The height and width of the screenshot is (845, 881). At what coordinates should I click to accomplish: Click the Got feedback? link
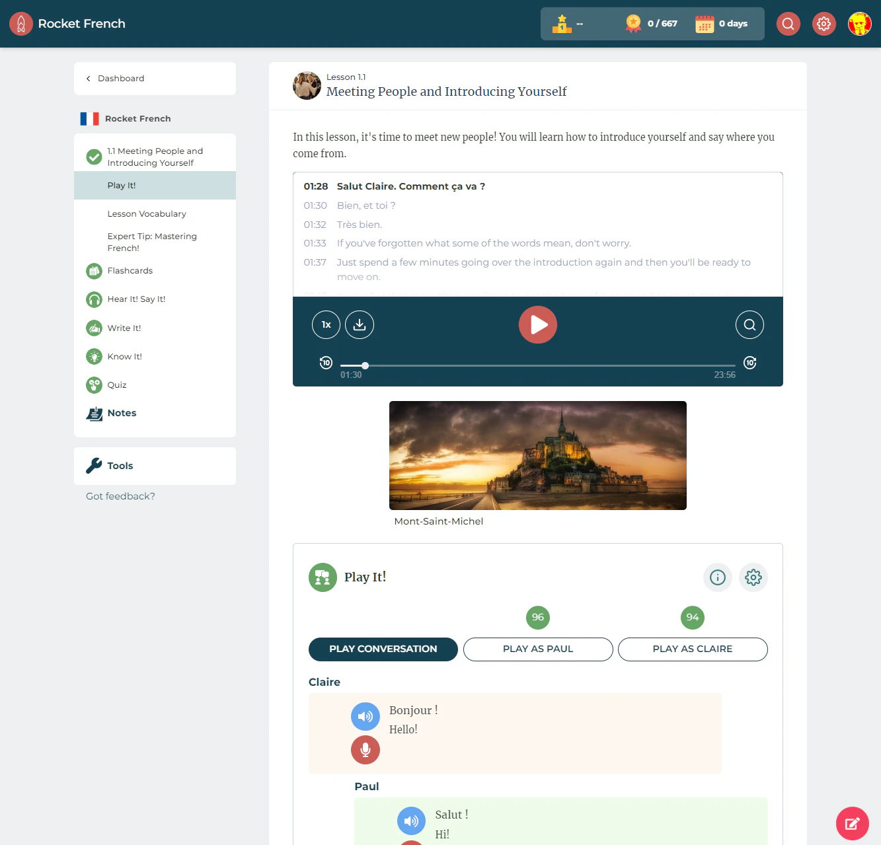point(120,496)
